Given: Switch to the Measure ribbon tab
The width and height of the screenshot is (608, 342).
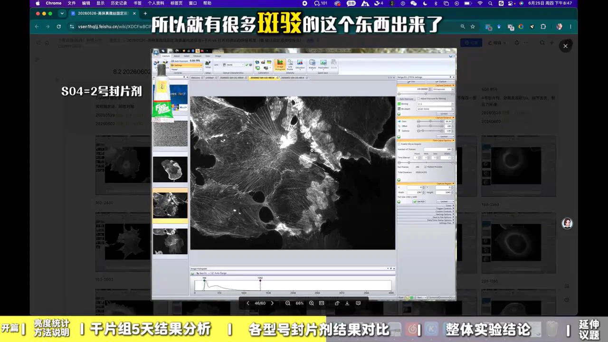Looking at the screenshot, I should 197,56.
